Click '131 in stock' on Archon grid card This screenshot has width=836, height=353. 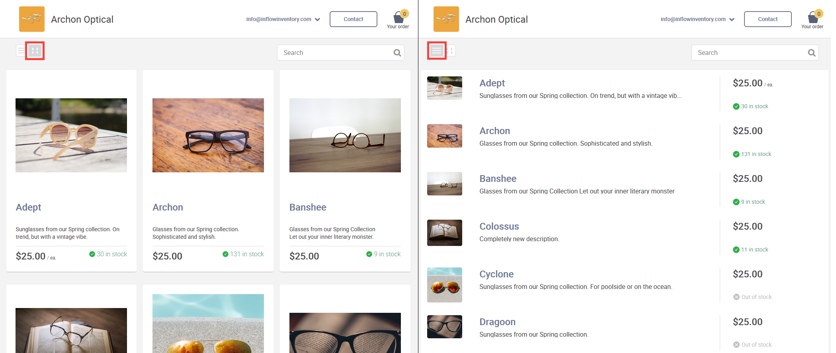[243, 254]
